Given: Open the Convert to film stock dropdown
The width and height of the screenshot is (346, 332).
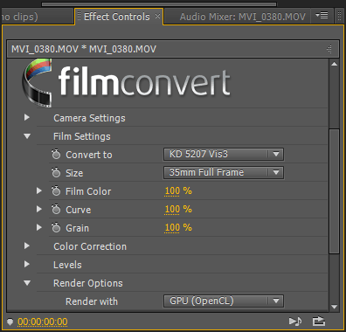Looking at the screenshot, I should click(224, 154).
